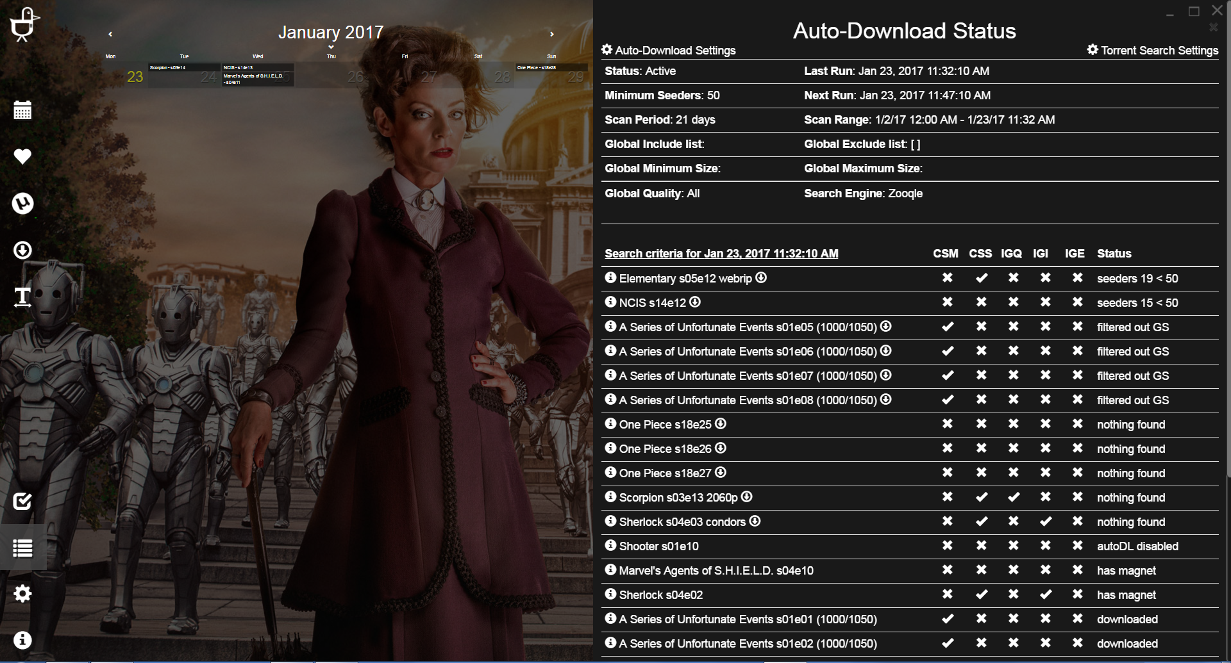Download torrent for Scorpion s03e13 2060p
This screenshot has width=1231, height=663.
747,496
